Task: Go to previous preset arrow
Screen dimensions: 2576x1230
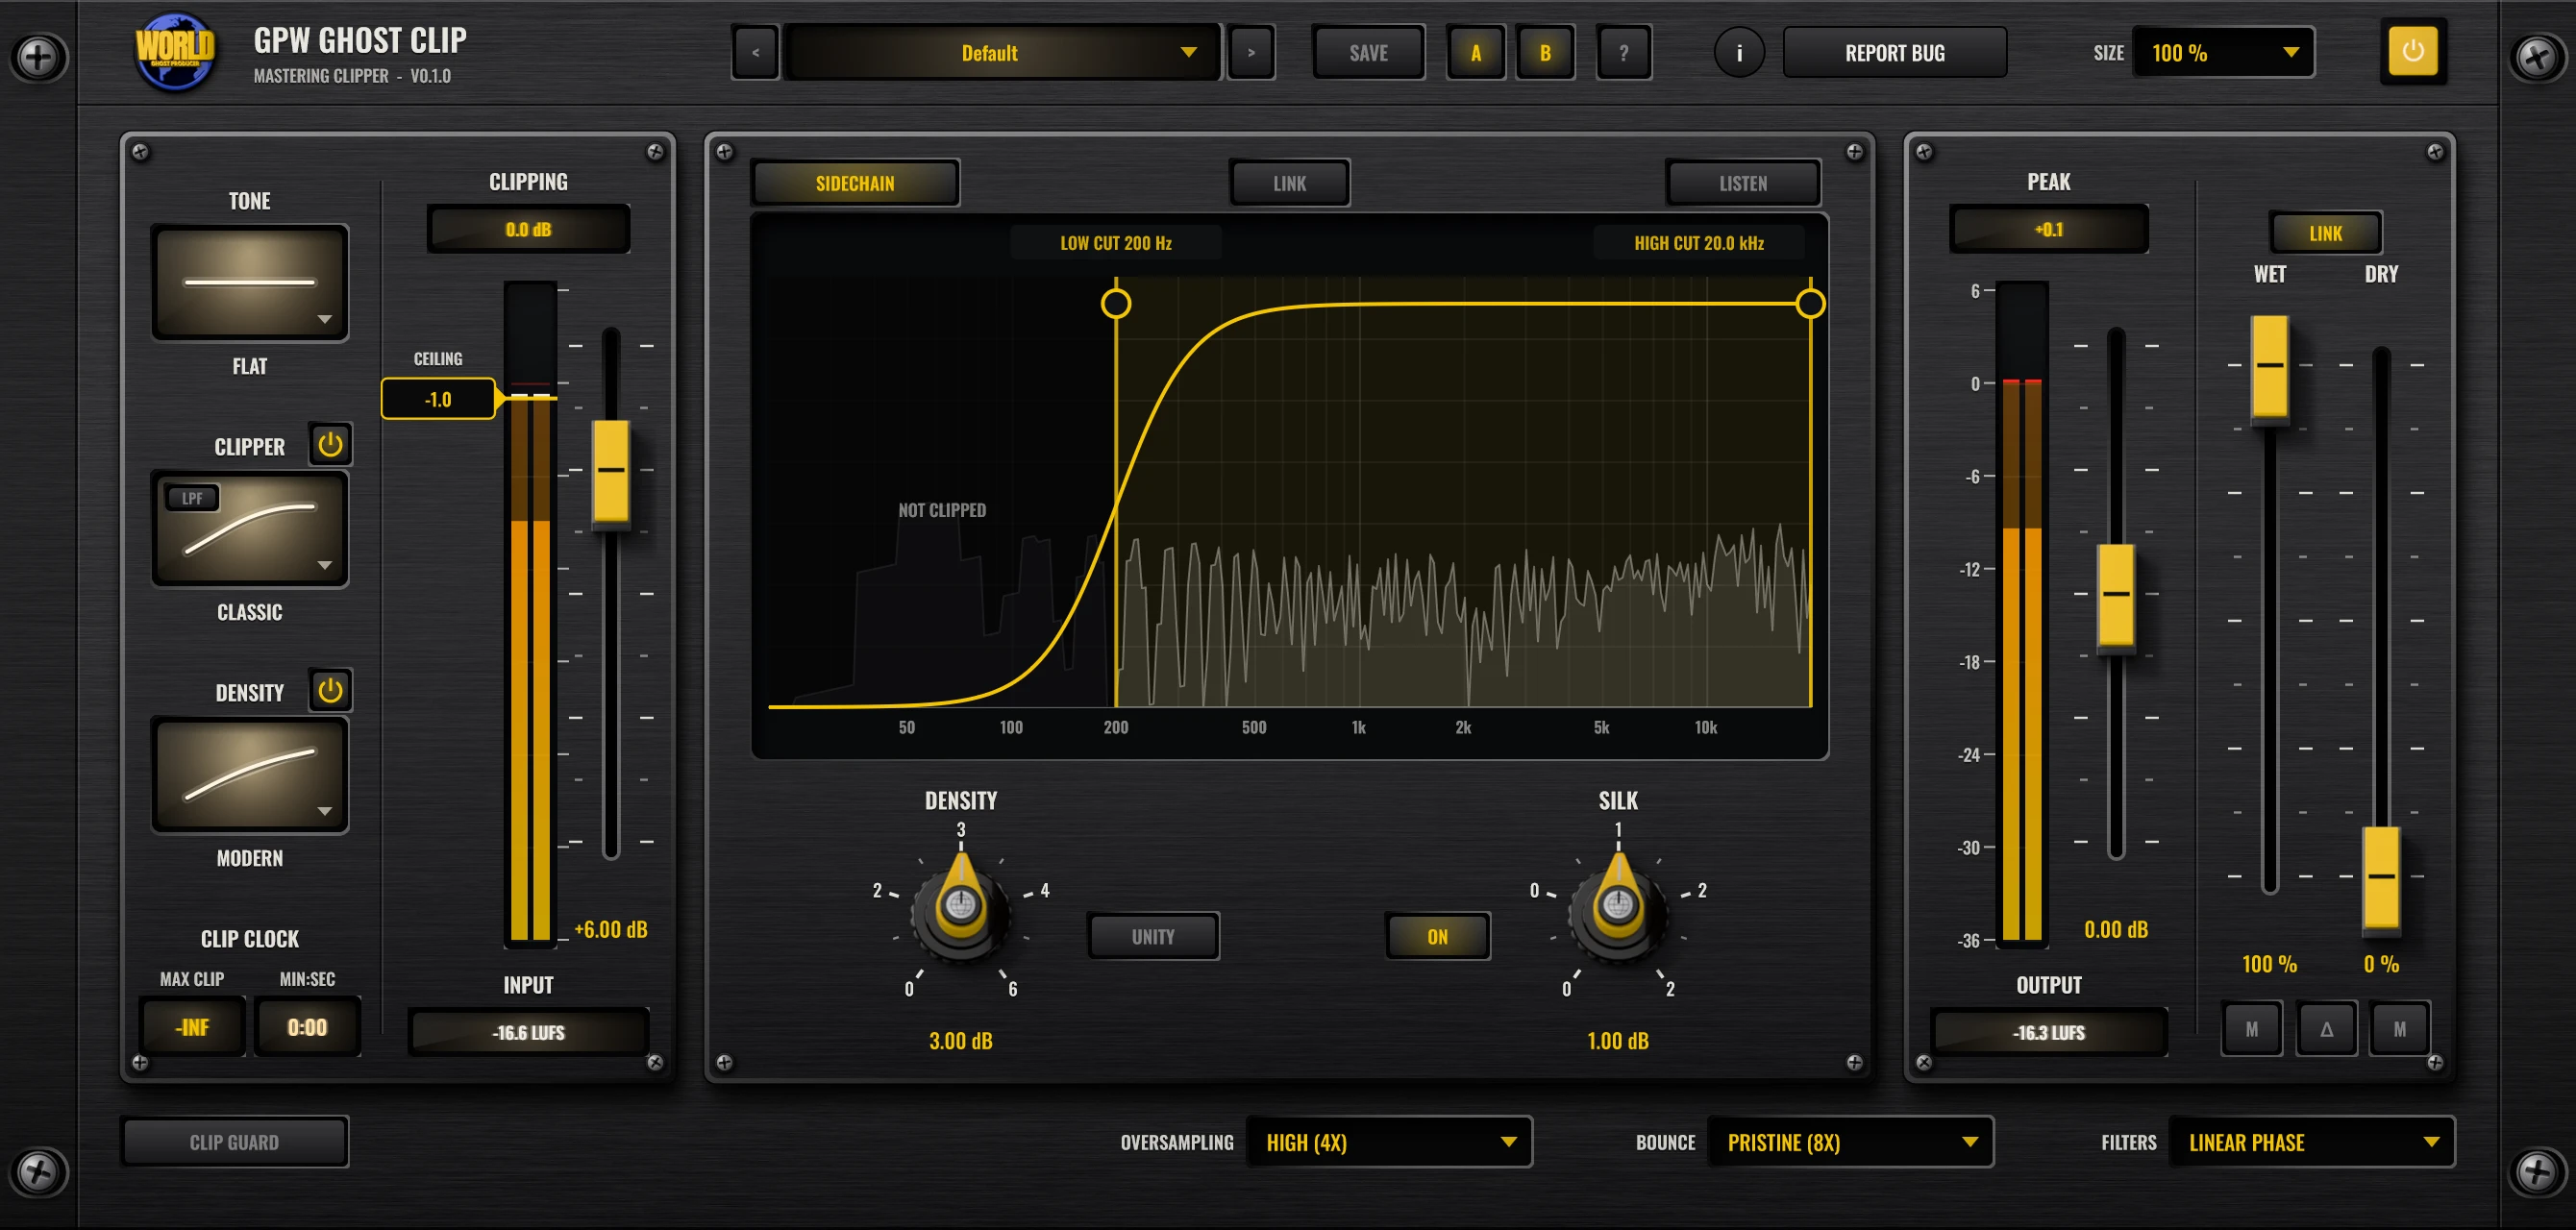Action: click(755, 53)
